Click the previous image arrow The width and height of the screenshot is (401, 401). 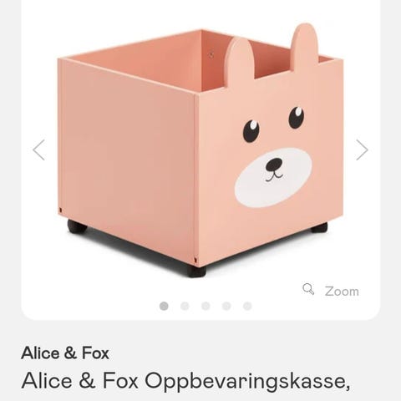pyautogui.click(x=38, y=150)
